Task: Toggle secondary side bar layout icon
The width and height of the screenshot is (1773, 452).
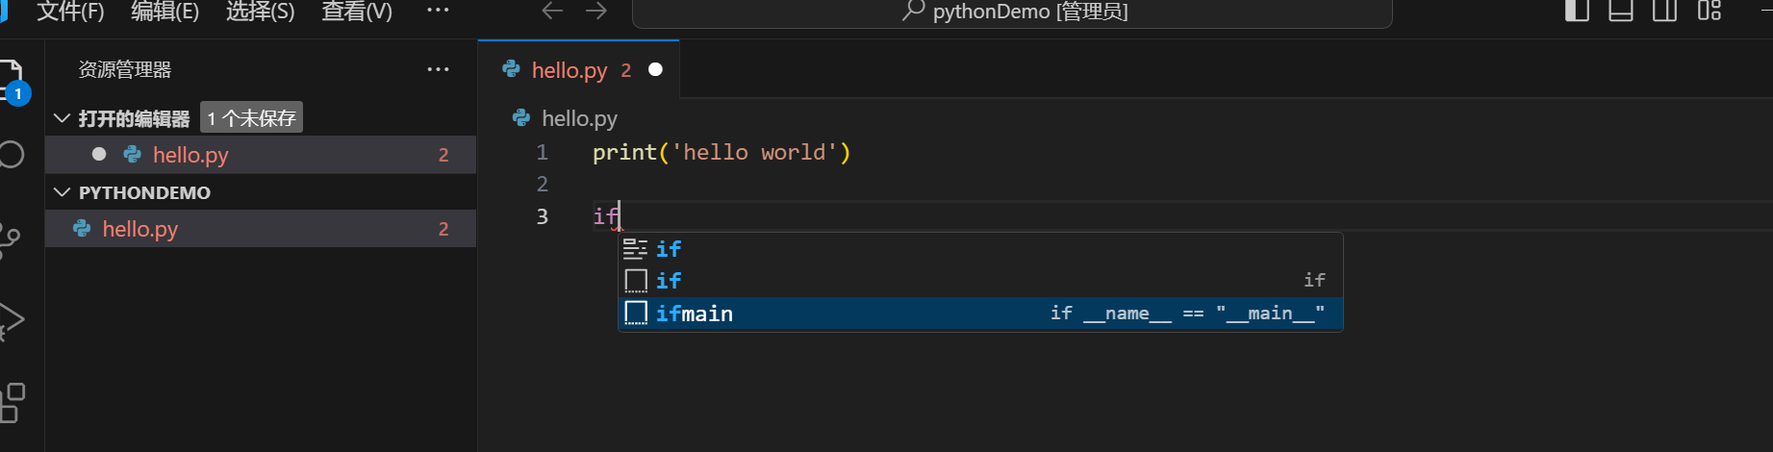Action: (1665, 11)
